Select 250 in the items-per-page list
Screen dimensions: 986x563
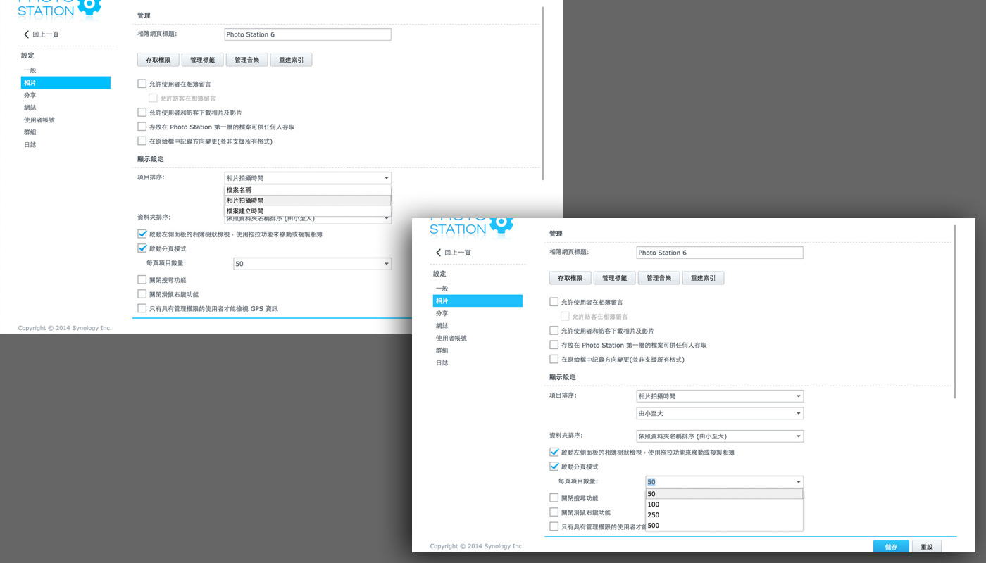(x=724, y=515)
